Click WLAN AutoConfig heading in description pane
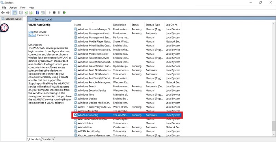 click(39, 25)
